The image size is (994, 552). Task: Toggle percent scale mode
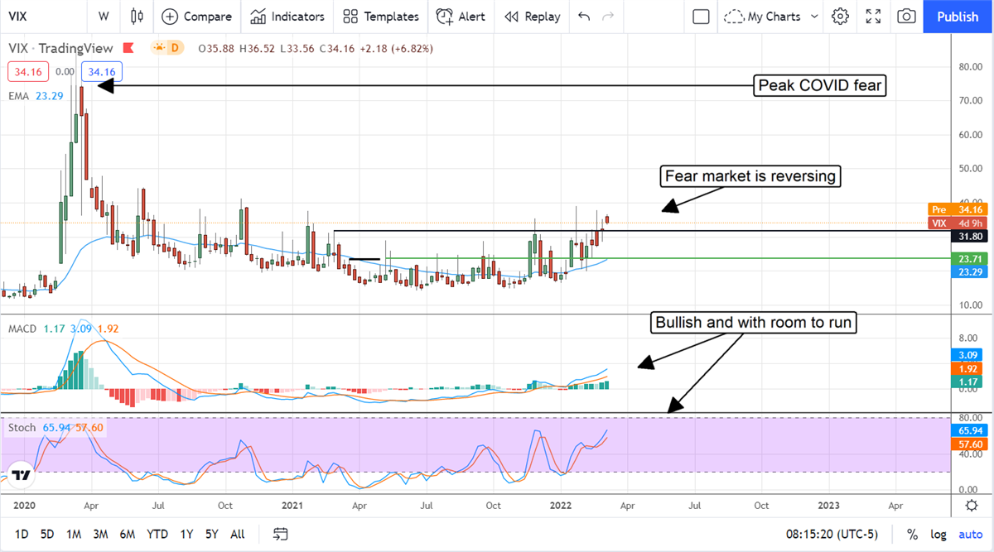pos(912,534)
